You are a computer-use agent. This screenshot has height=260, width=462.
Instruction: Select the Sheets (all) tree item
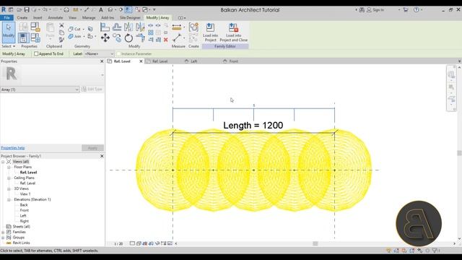[22, 226]
